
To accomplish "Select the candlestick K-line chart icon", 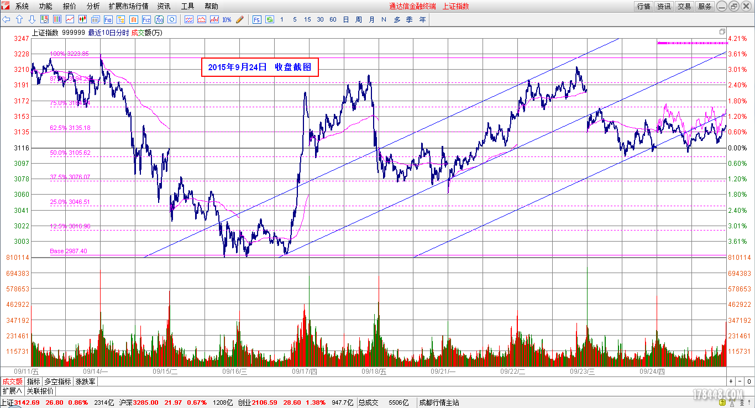I will [x=82, y=19].
